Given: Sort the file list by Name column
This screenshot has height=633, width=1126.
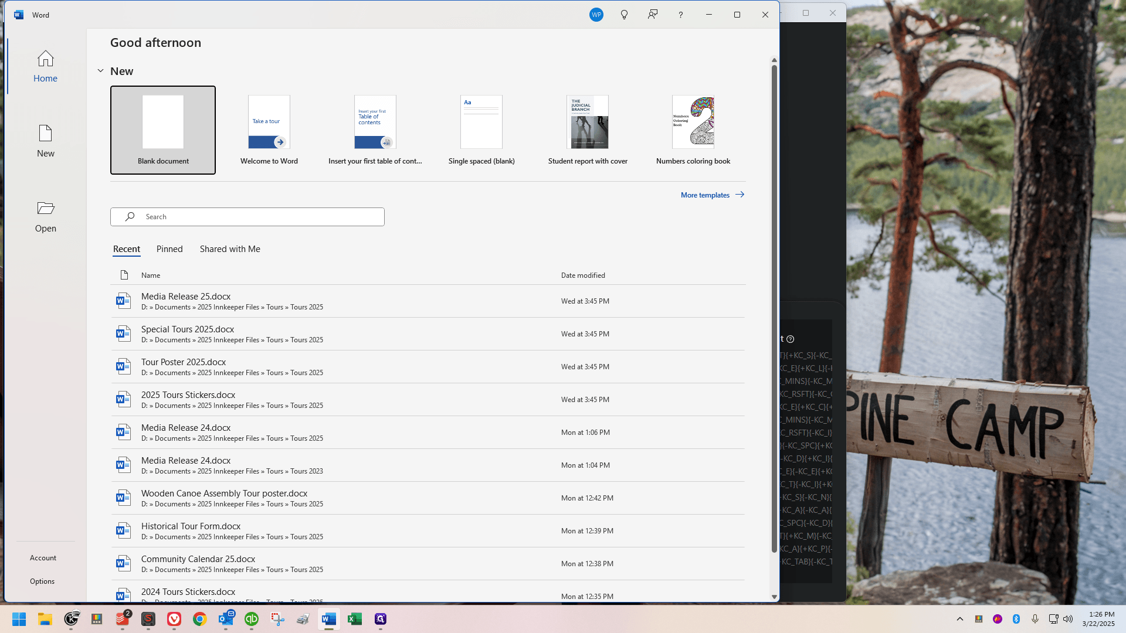Looking at the screenshot, I should [x=151, y=275].
